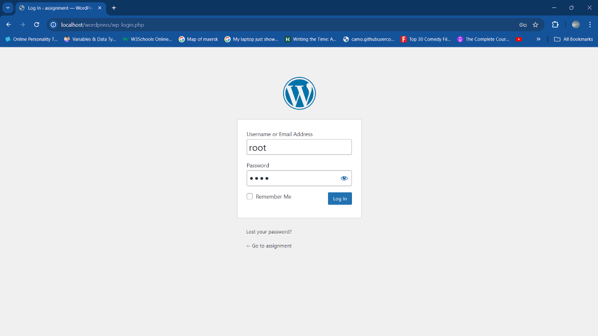
Task: Restore down the Chrome window
Action: [571, 7]
